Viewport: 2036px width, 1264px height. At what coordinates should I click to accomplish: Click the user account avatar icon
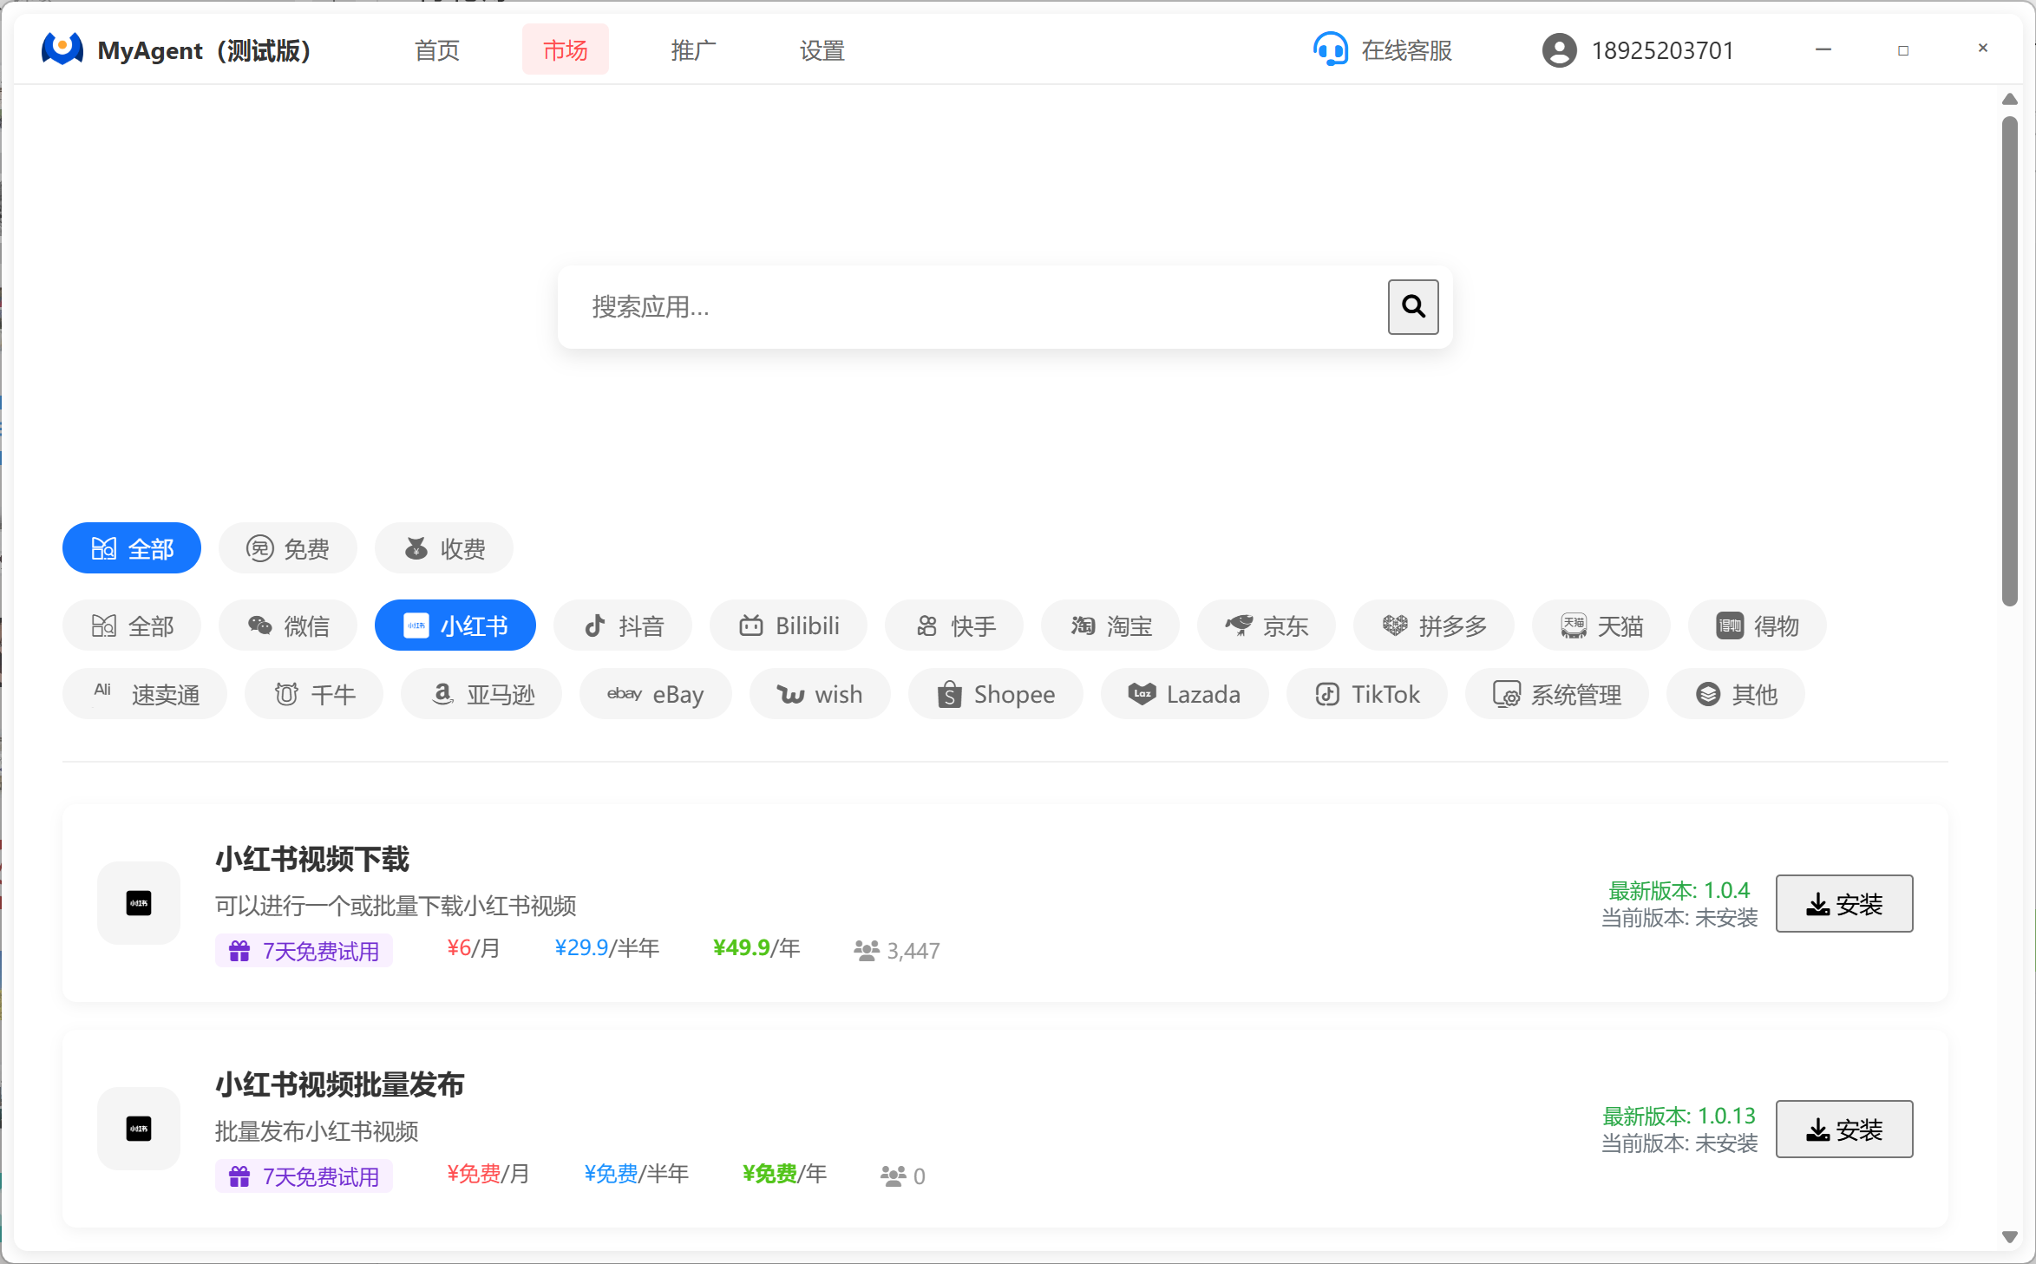point(1559,50)
